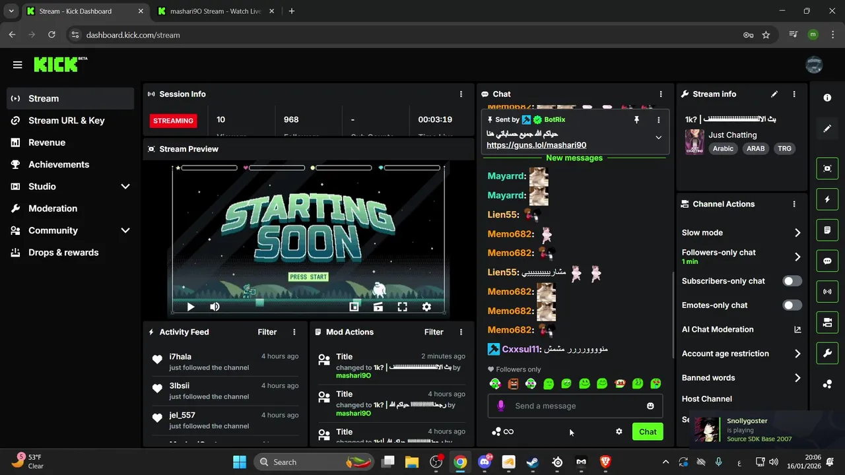
Task: Click the chat panel scrollbar
Action: 672,315
